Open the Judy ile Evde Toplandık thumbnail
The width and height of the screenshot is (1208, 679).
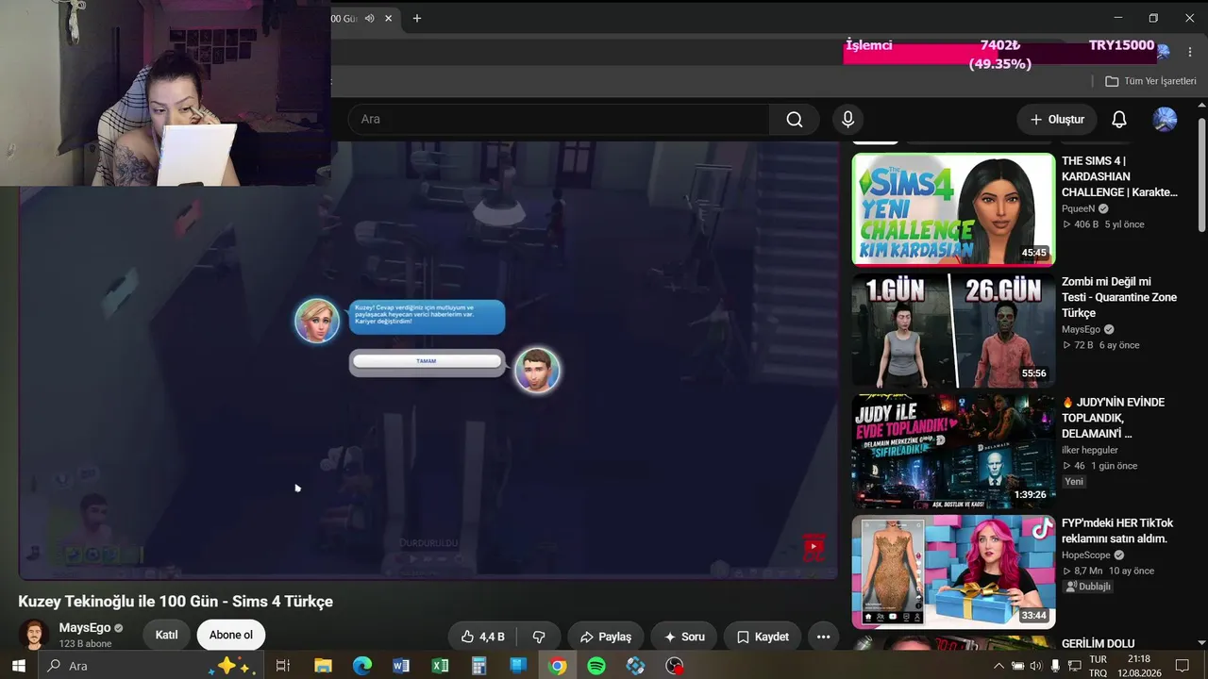(x=953, y=451)
